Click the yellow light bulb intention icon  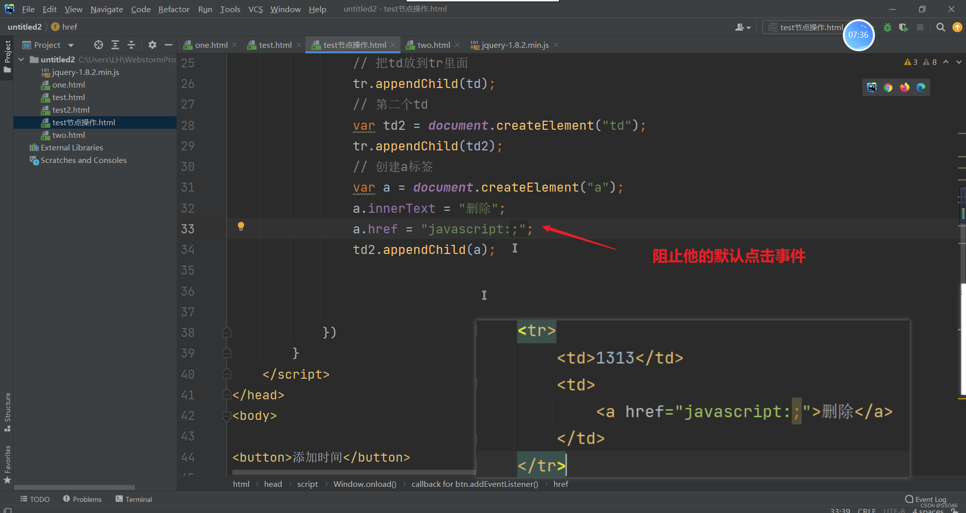pos(241,226)
